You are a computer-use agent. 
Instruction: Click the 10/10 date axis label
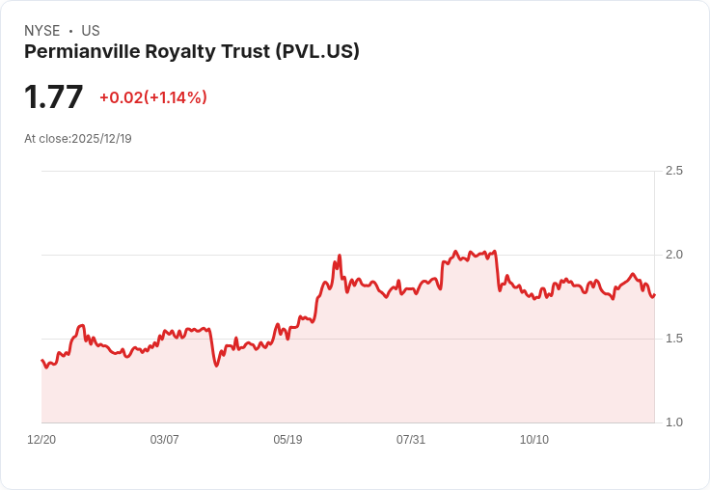[533, 440]
